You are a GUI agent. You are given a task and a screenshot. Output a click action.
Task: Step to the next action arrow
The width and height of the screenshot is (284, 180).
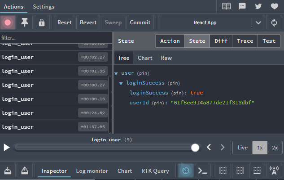(223, 147)
